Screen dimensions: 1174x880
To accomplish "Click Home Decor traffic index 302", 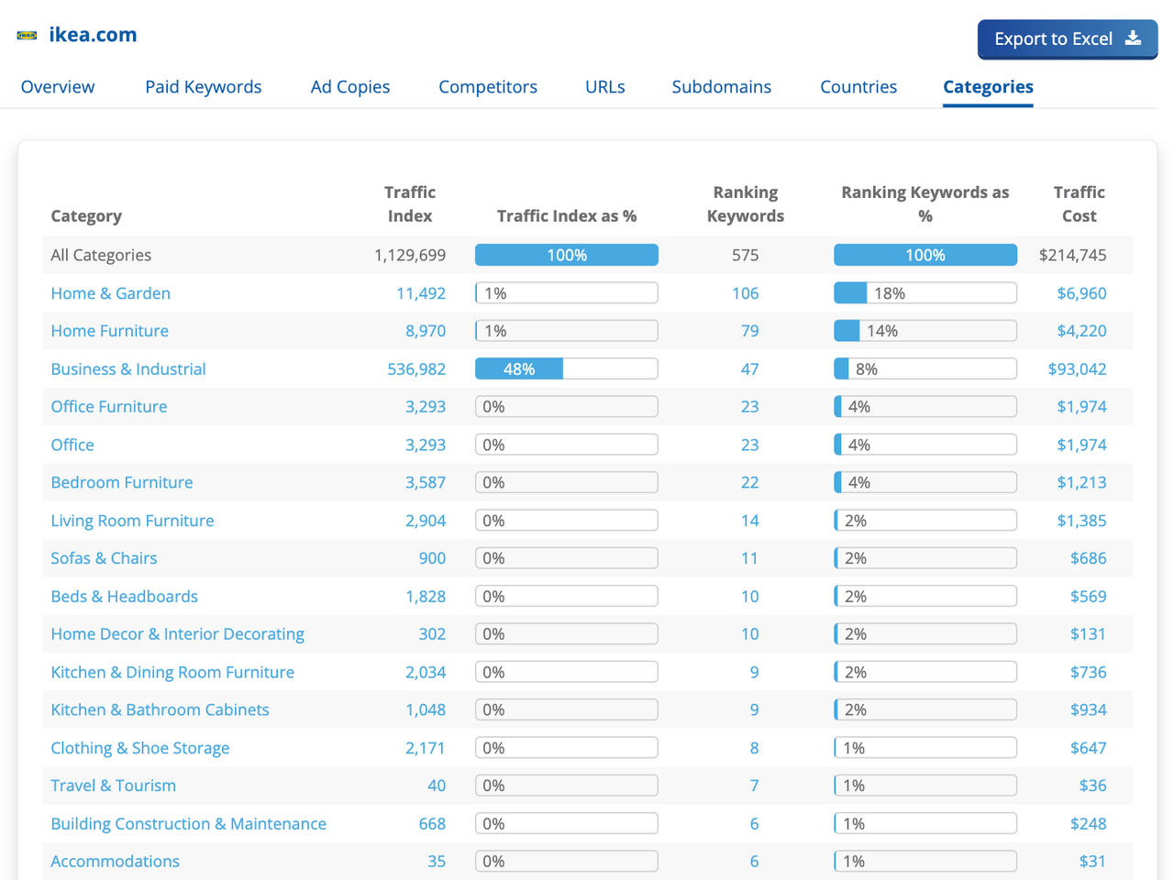I will click(432, 634).
